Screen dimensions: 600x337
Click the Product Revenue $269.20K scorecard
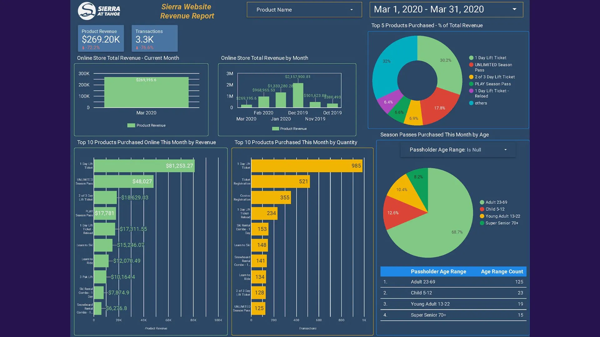point(101,38)
